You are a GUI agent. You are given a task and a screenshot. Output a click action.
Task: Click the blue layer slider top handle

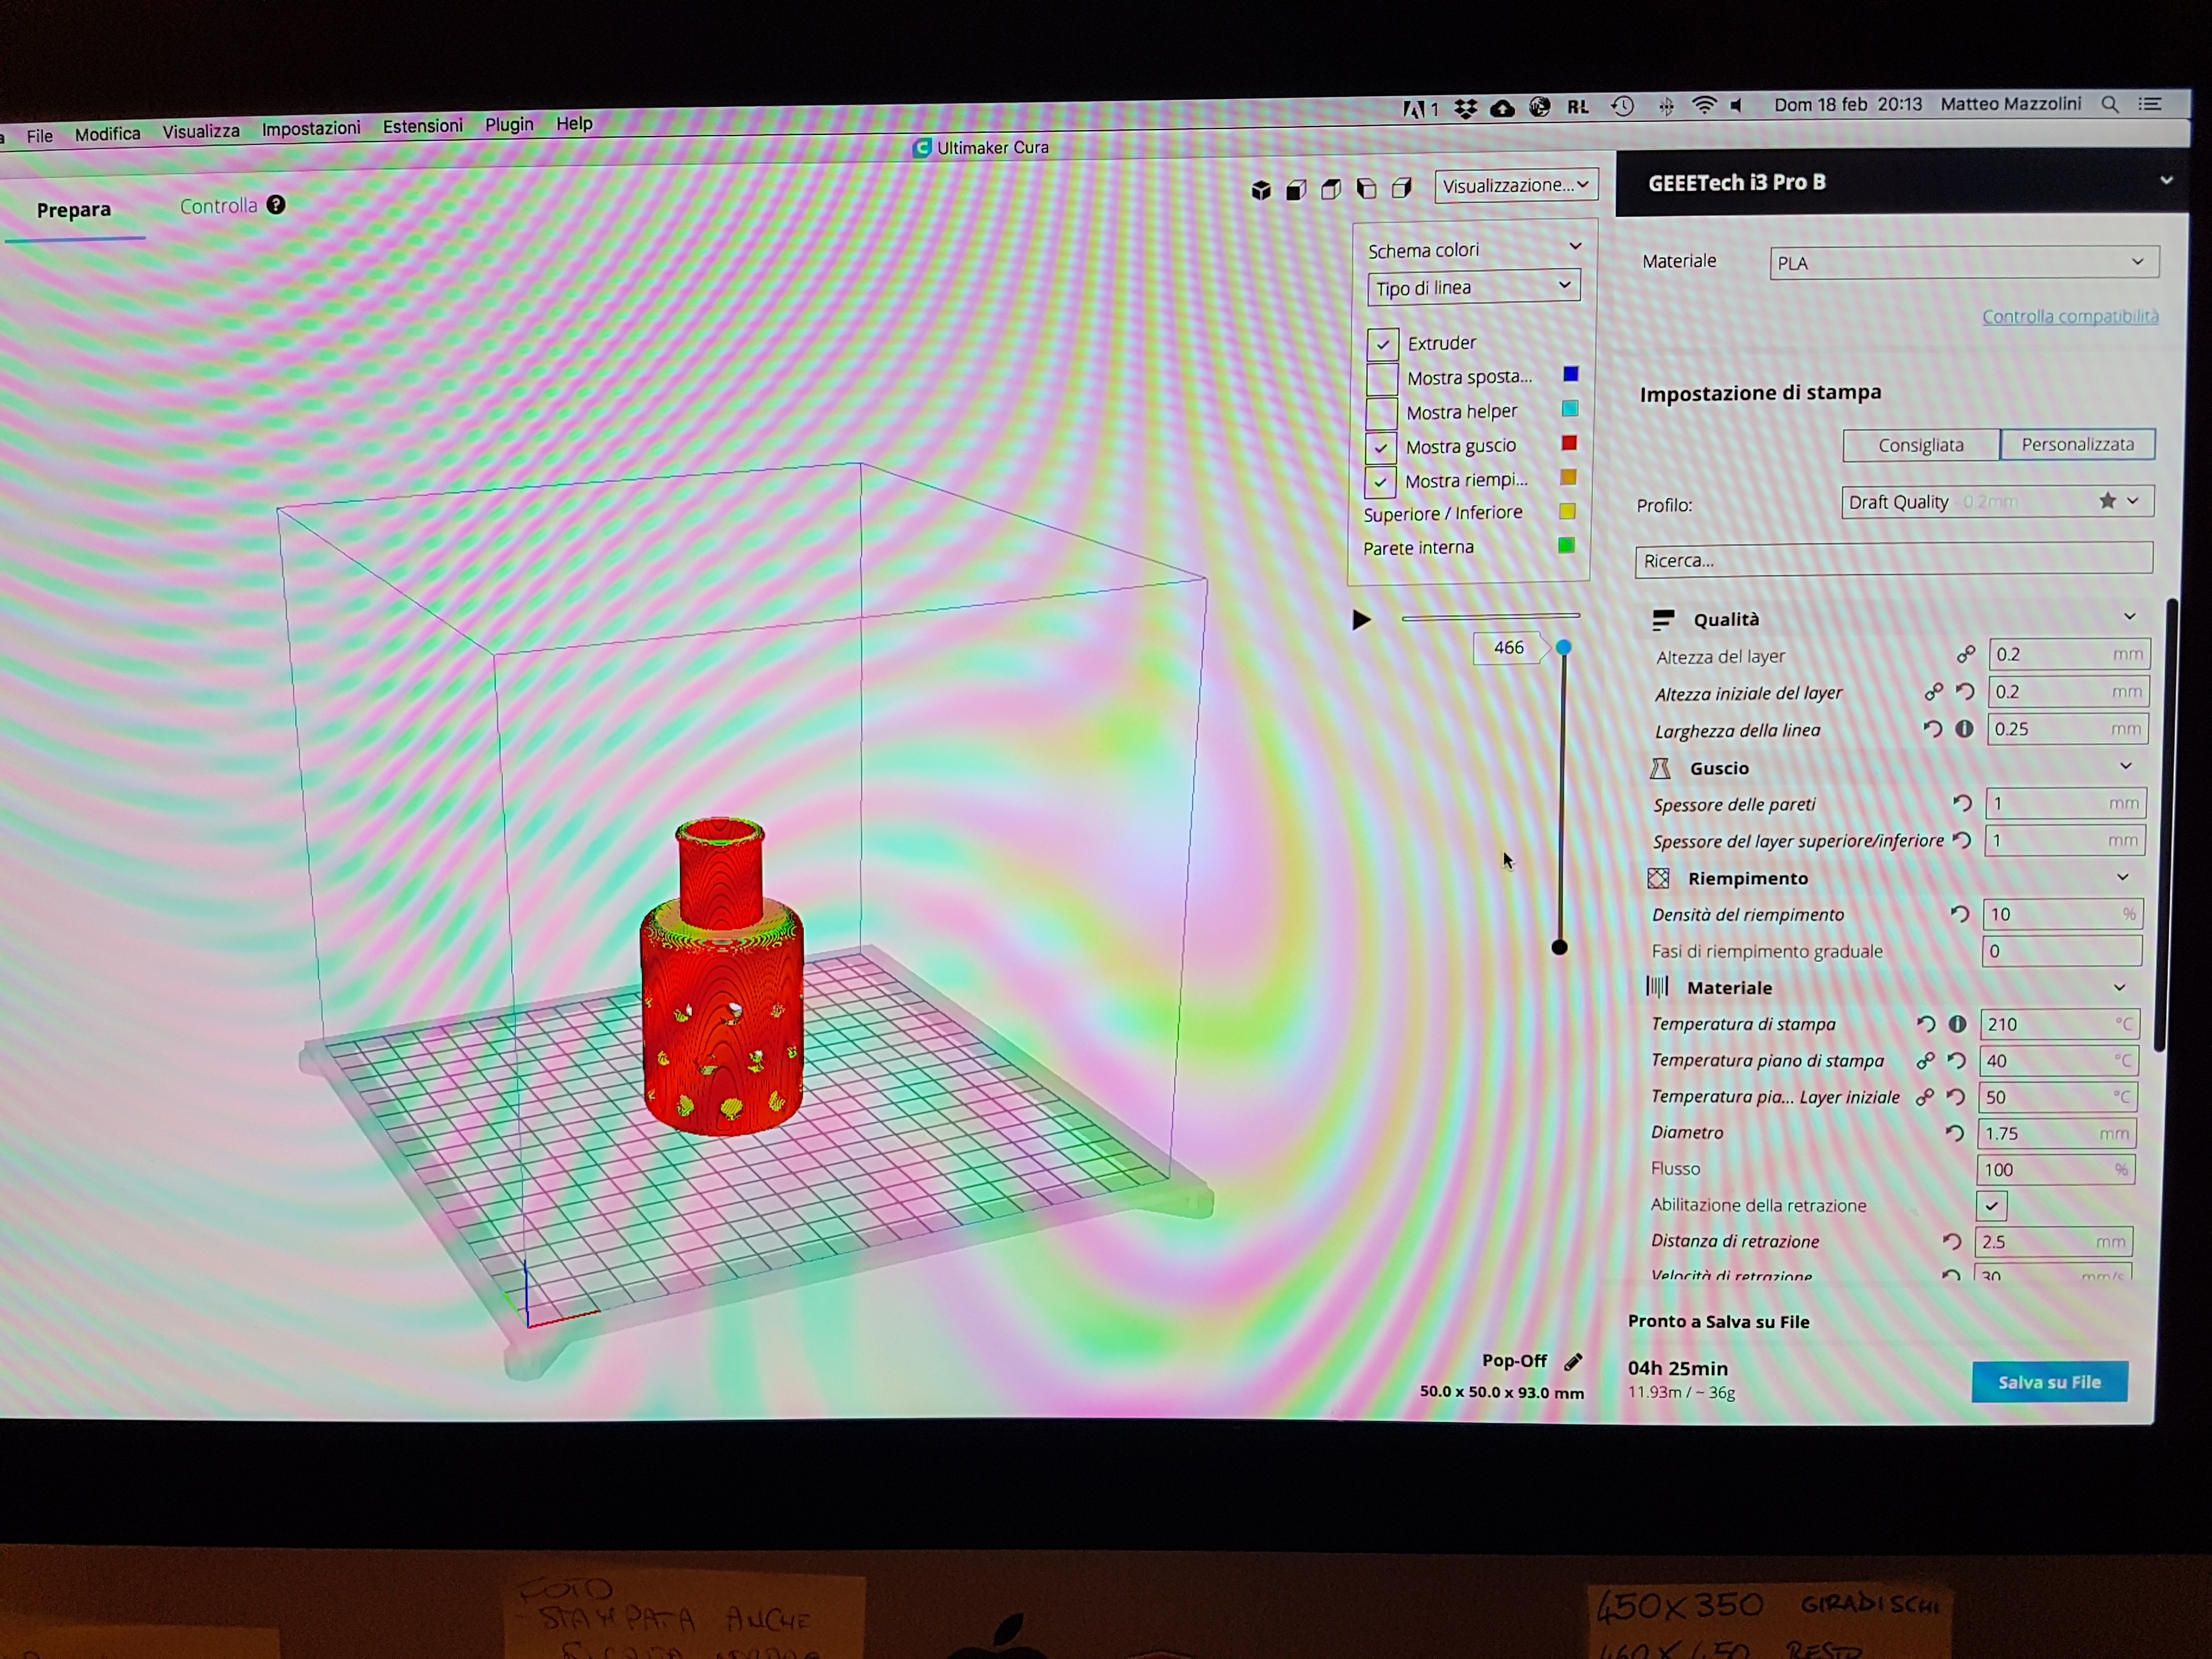pos(1563,648)
